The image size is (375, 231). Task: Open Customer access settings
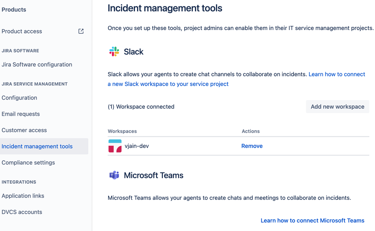tap(24, 130)
